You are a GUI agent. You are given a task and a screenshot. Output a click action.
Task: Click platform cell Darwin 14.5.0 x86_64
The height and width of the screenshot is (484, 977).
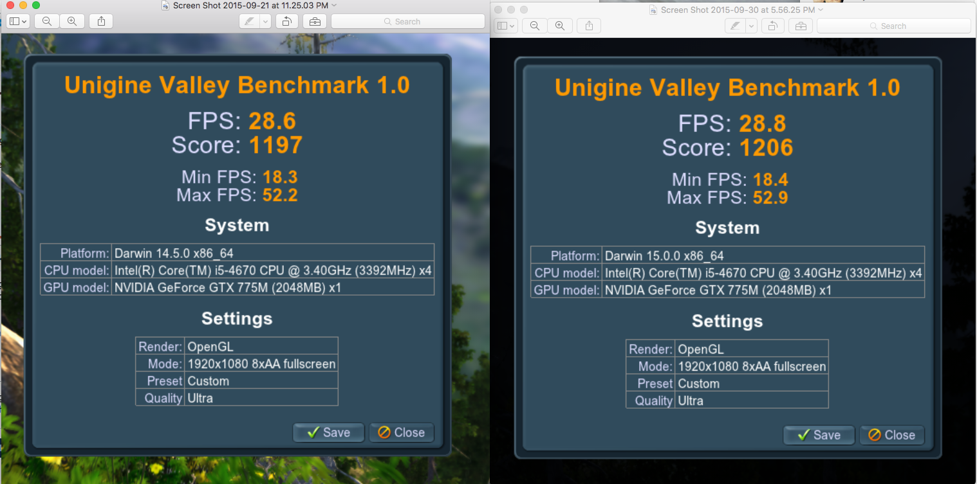tap(273, 252)
